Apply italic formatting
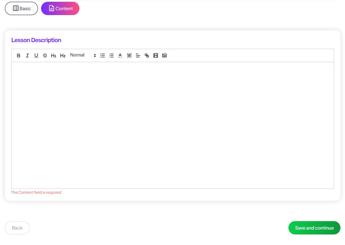 [x=27, y=55]
